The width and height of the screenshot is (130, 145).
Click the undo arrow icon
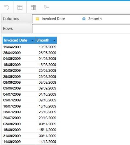[x=7, y=7]
